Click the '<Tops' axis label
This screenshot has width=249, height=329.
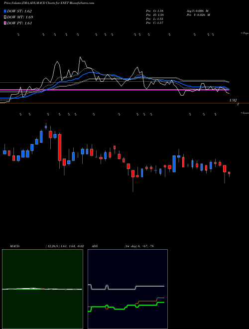point(245,33)
